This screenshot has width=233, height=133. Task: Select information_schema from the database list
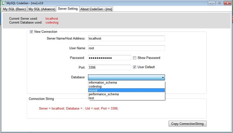126,83
